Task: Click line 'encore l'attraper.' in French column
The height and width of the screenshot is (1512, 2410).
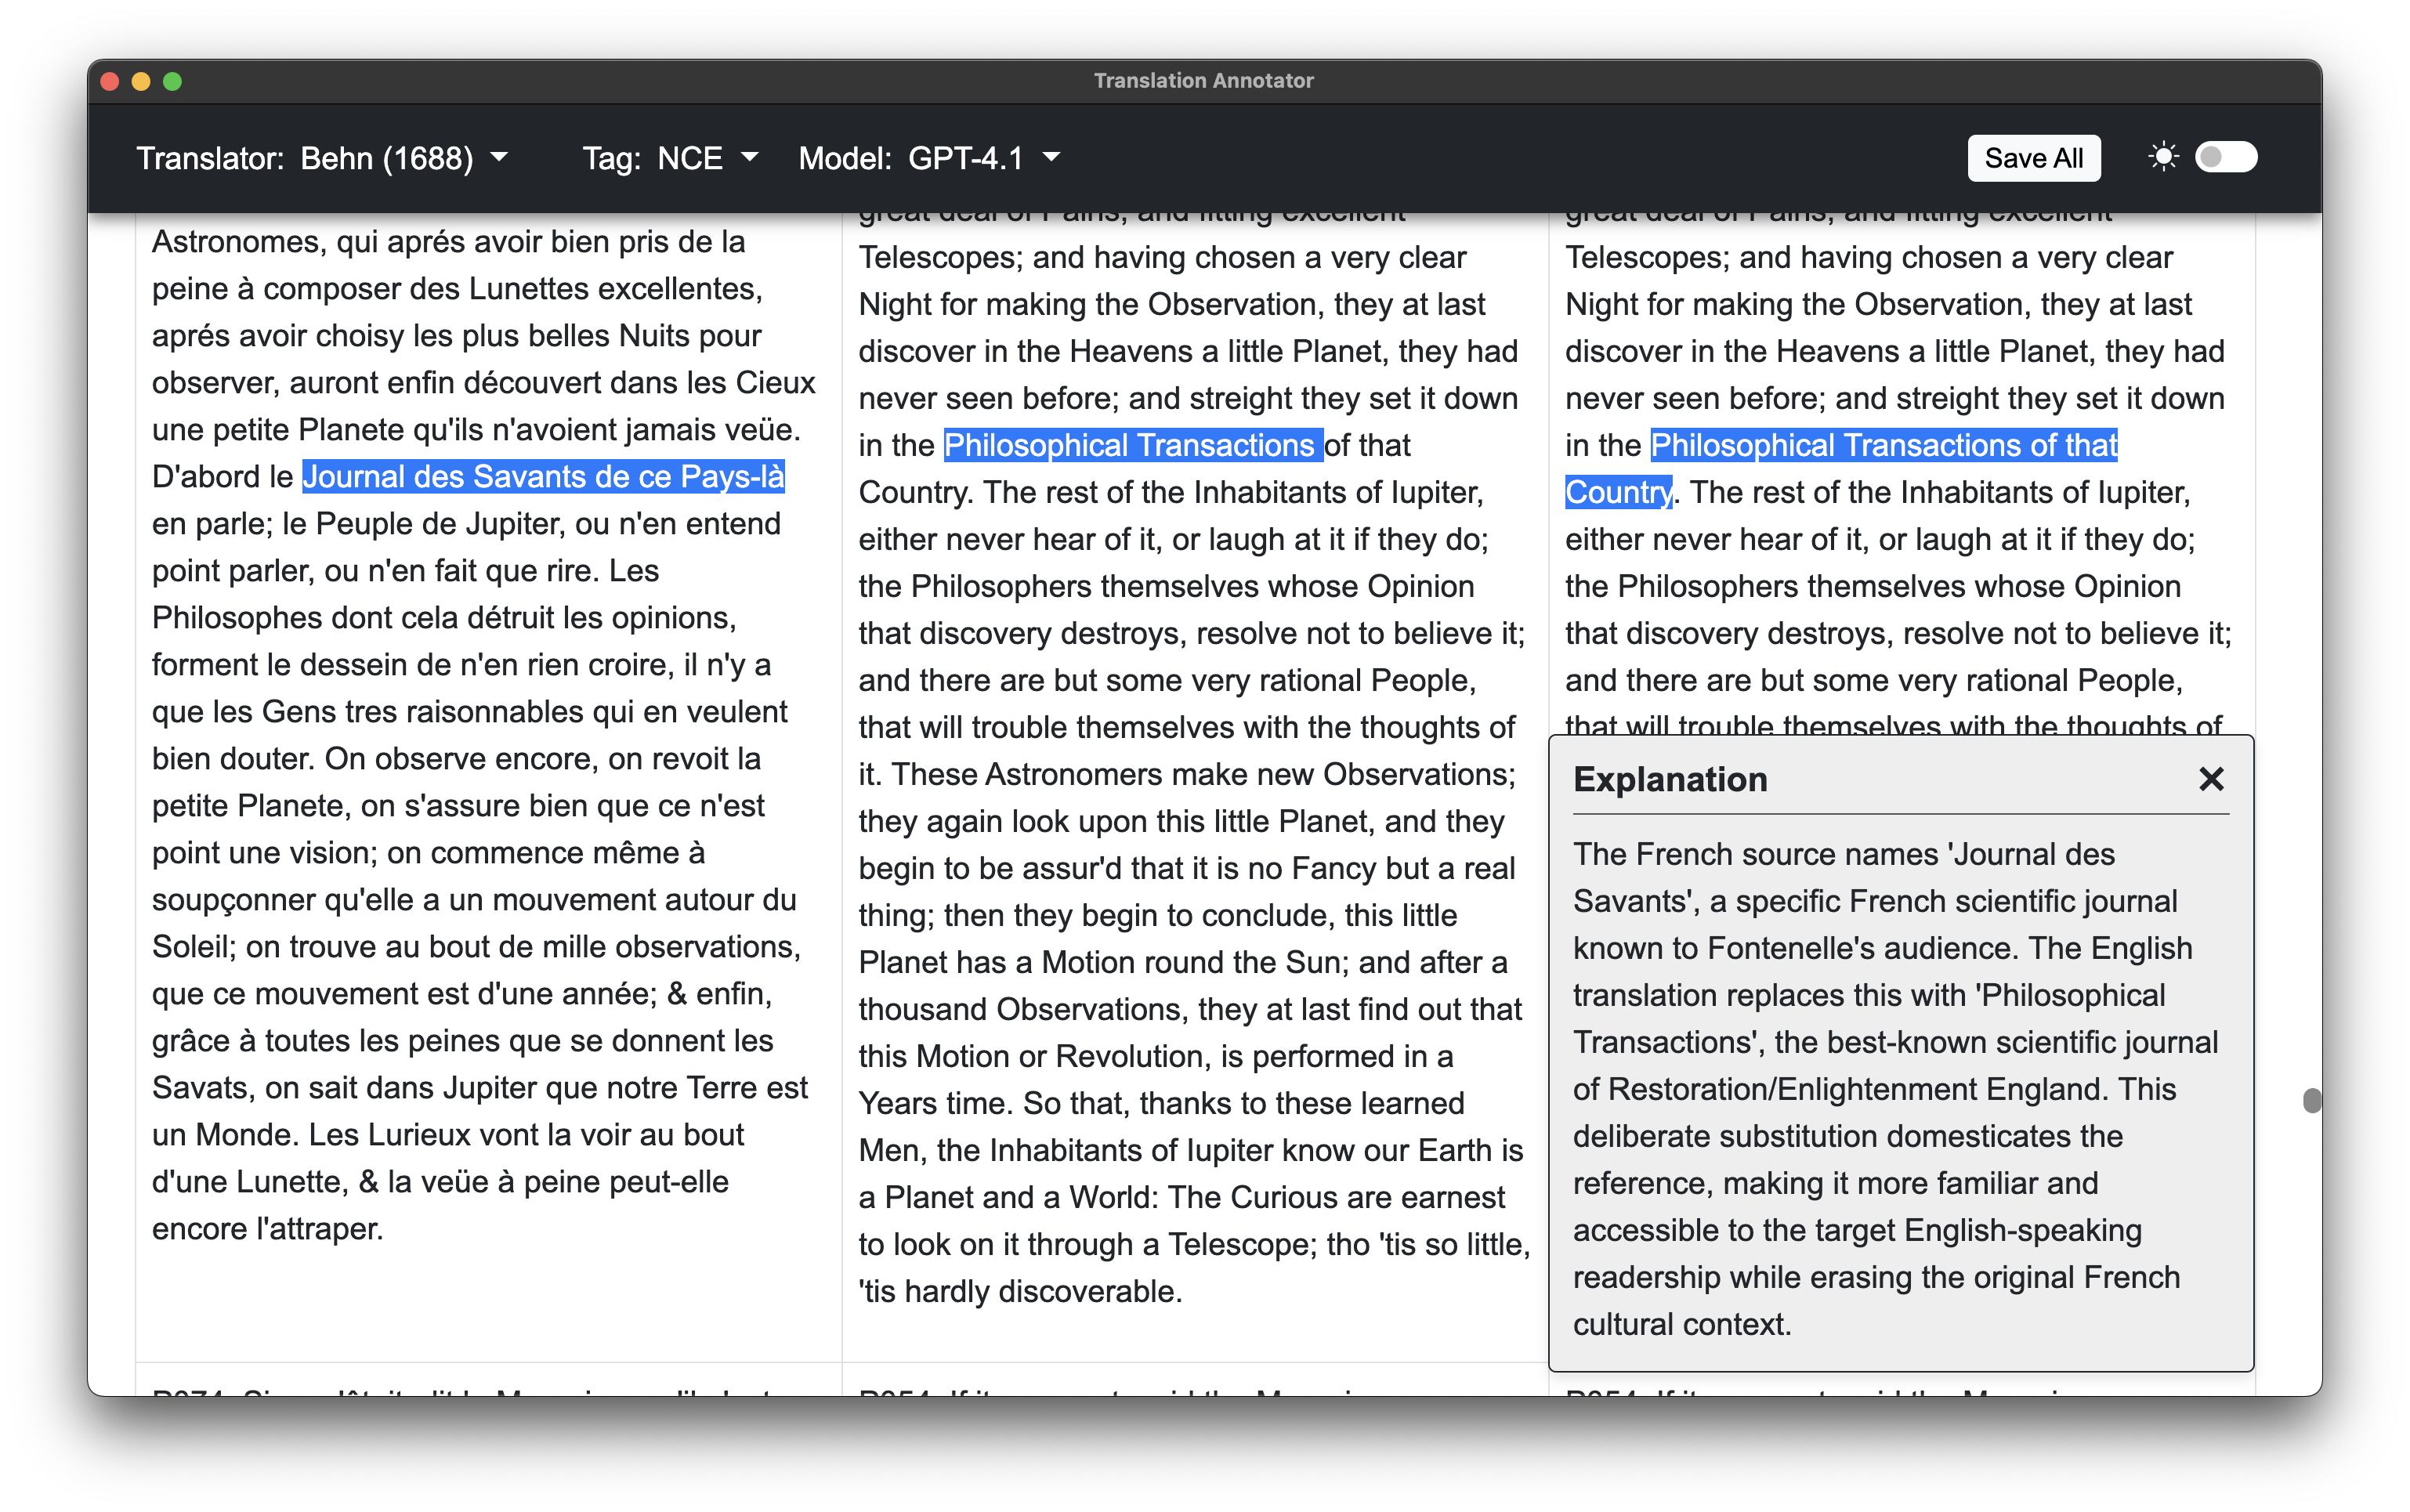Action: (268, 1228)
